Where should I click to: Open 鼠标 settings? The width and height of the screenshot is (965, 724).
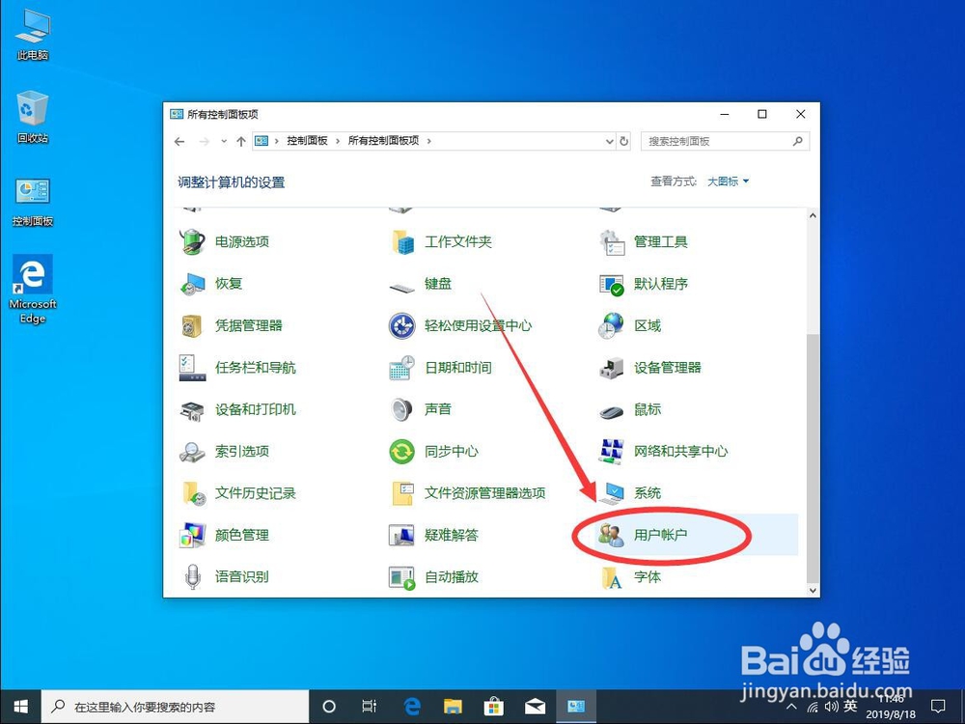[646, 409]
